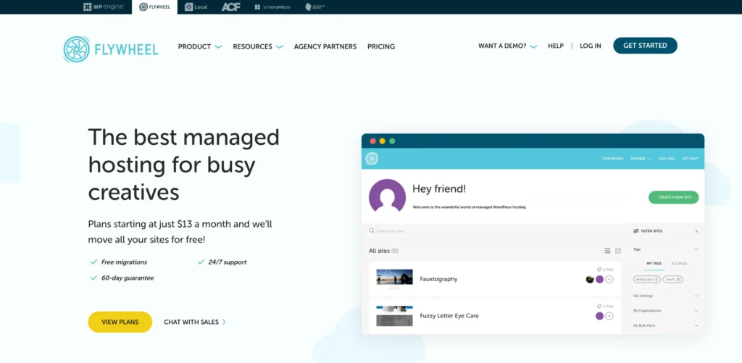Open the Pricing menu item
Screen dimensions: 742x363
(381, 46)
